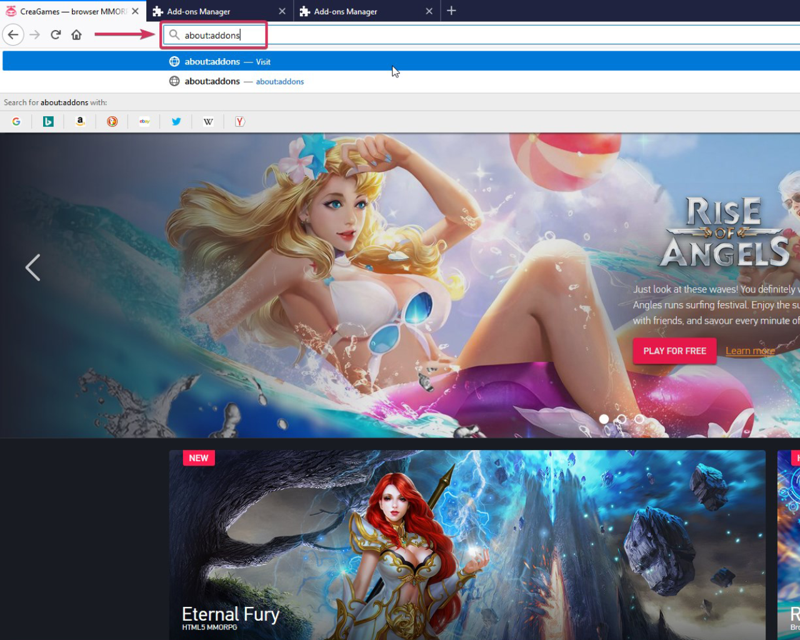Search with Google engine icon
The height and width of the screenshot is (640, 800).
coord(16,122)
